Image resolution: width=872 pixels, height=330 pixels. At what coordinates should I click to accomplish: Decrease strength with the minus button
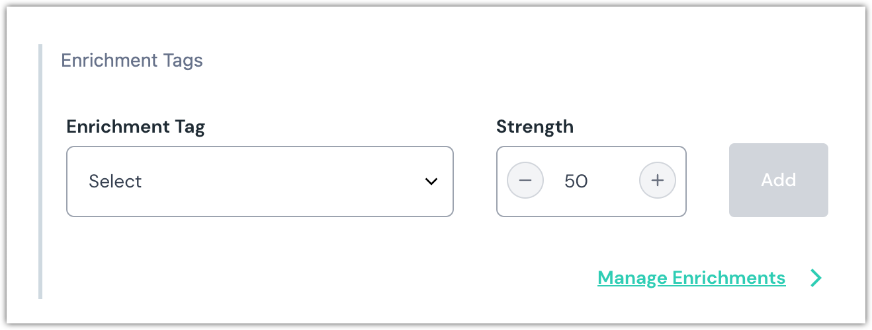(525, 181)
